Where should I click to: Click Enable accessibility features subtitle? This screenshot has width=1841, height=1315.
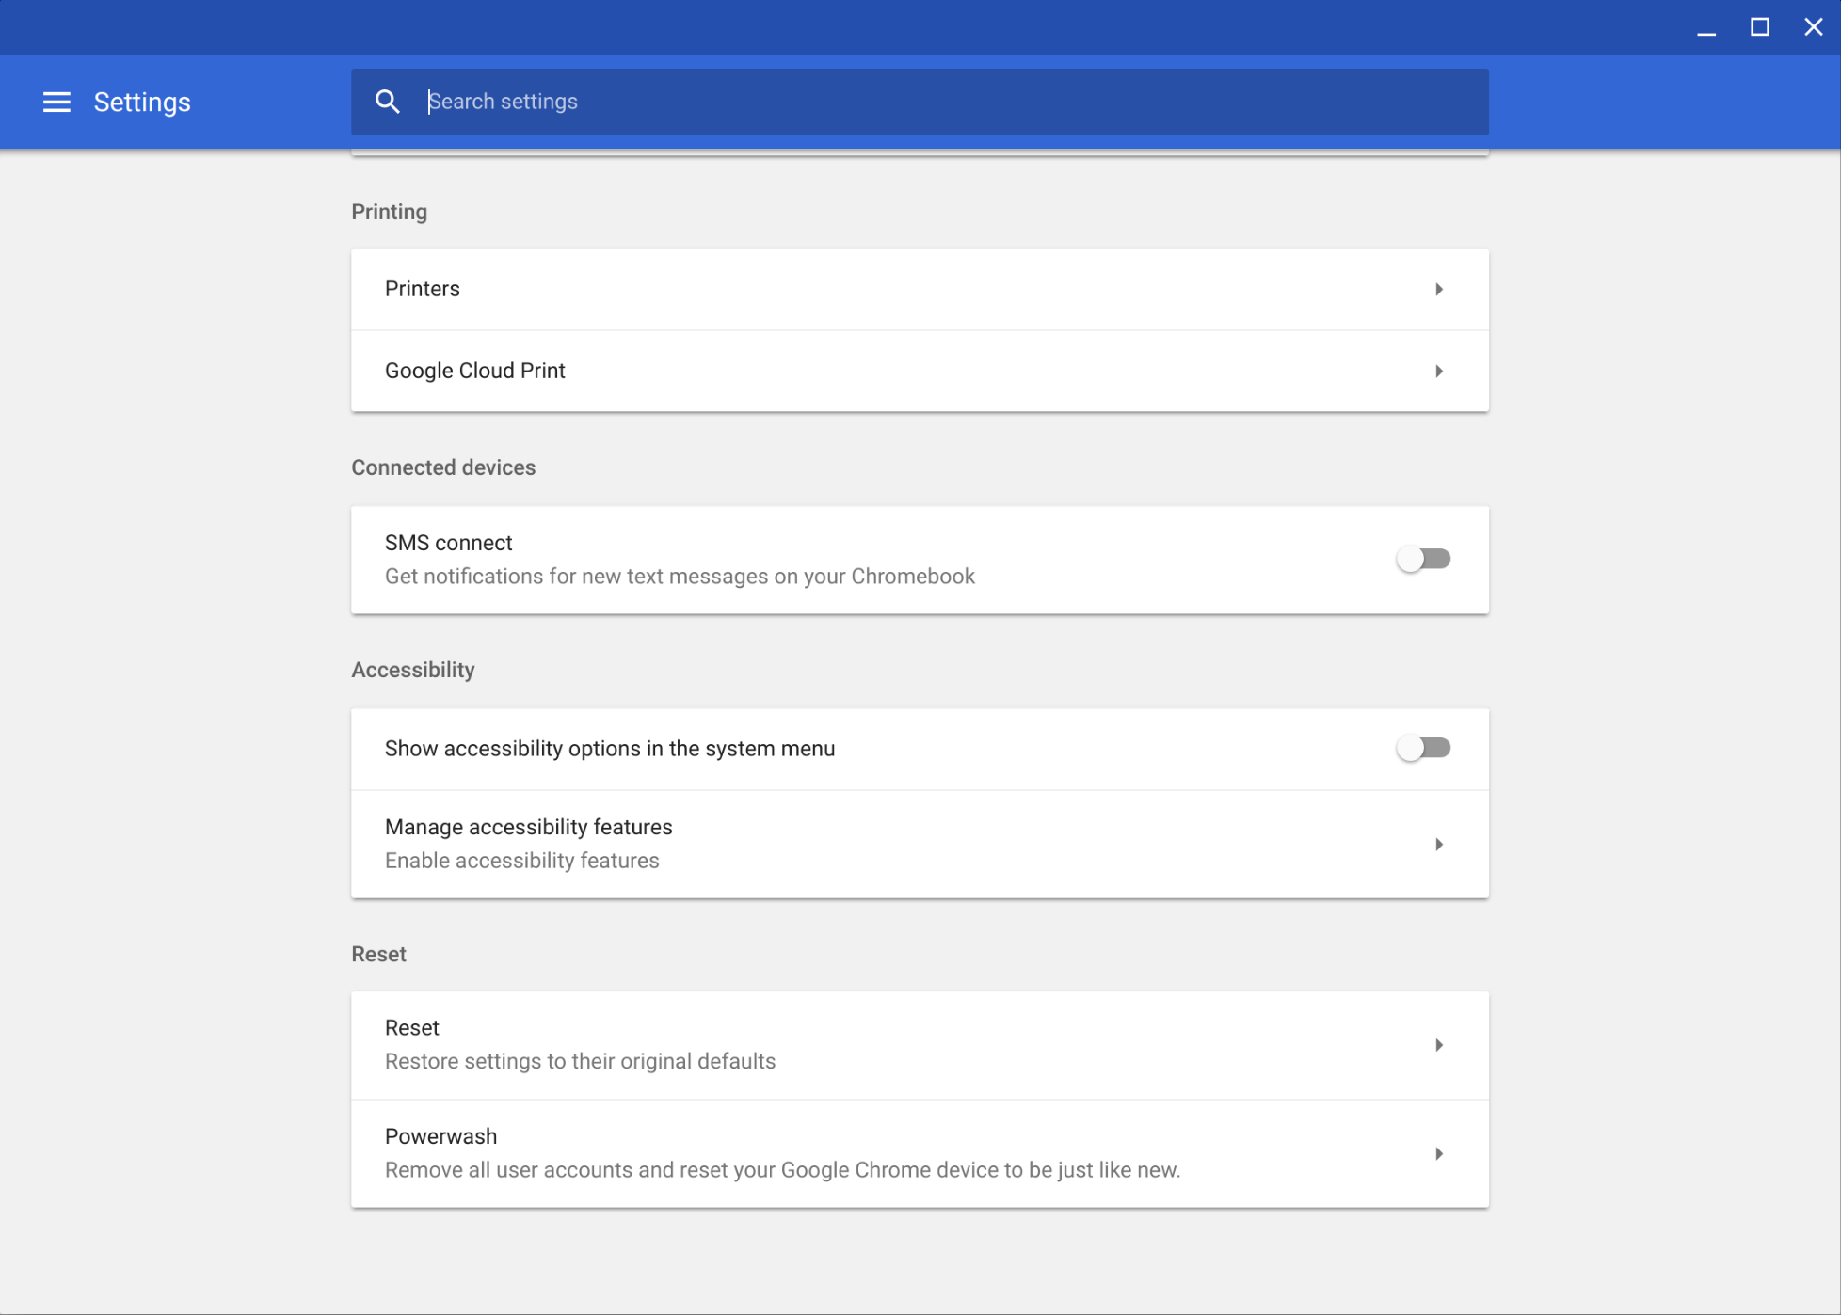pos(521,862)
